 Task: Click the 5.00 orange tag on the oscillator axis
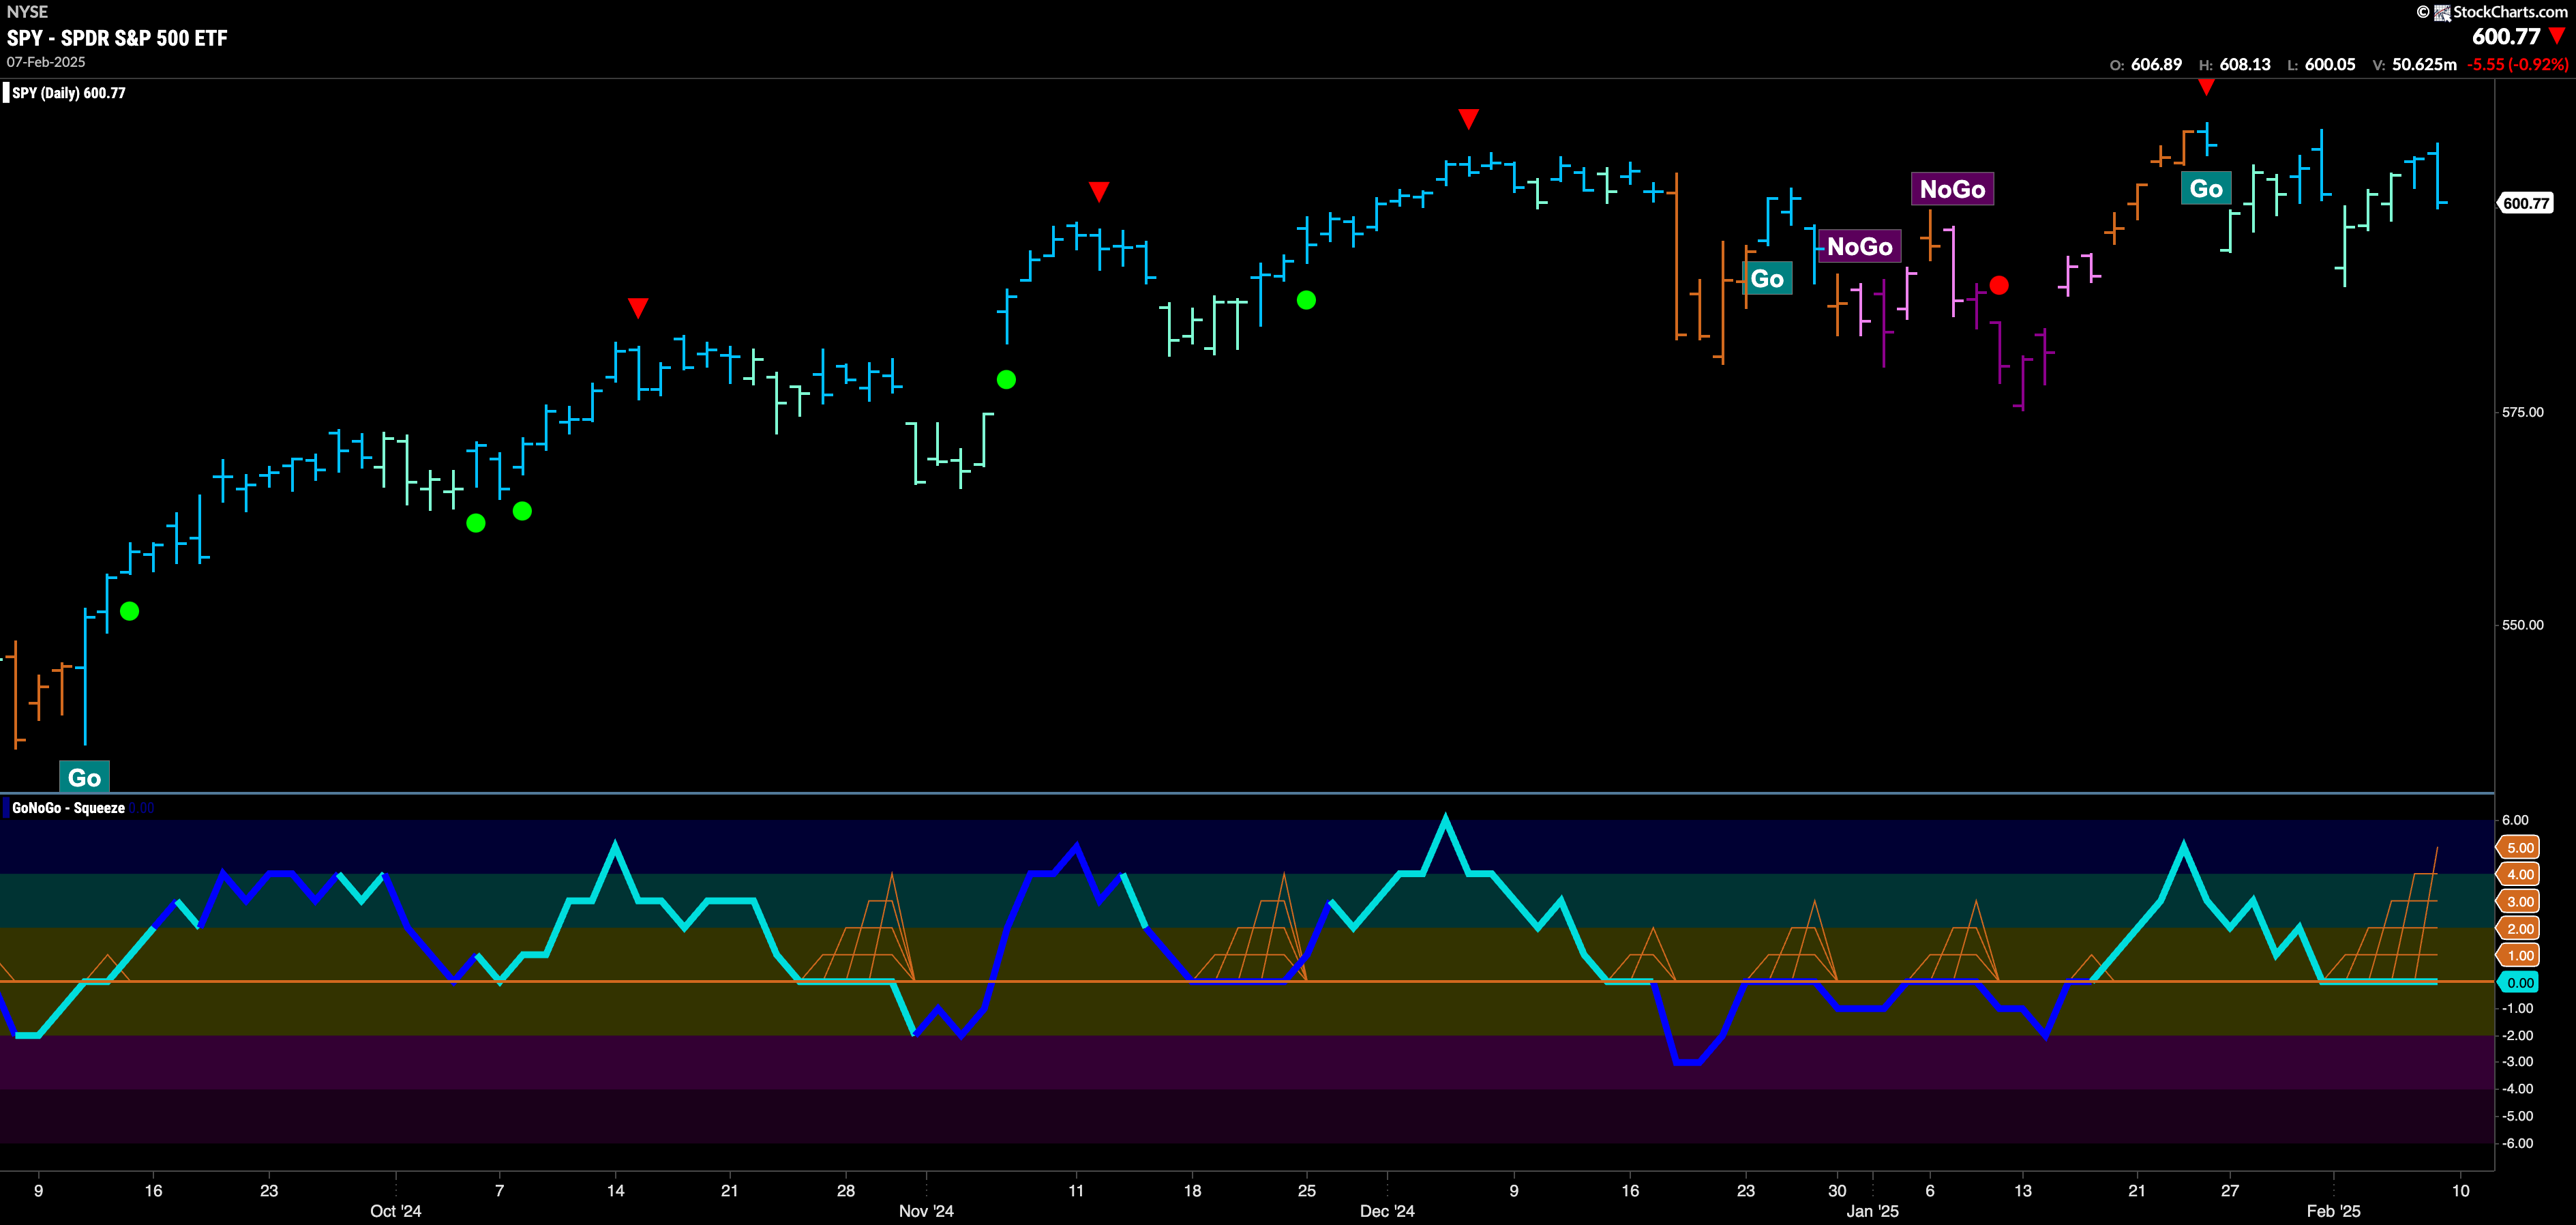coord(2519,848)
